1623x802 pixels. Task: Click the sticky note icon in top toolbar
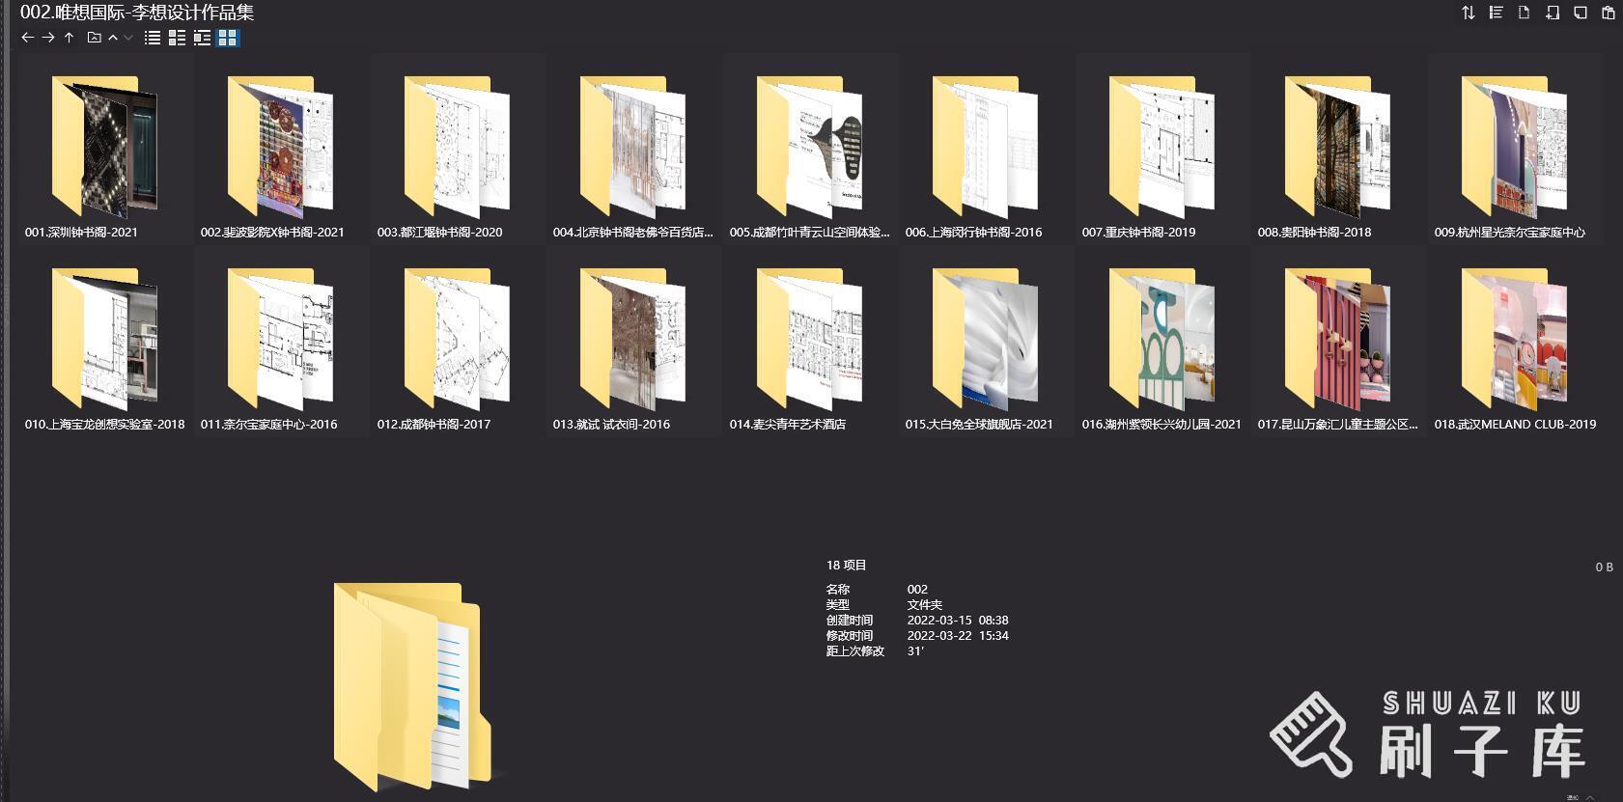pyautogui.click(x=1580, y=13)
